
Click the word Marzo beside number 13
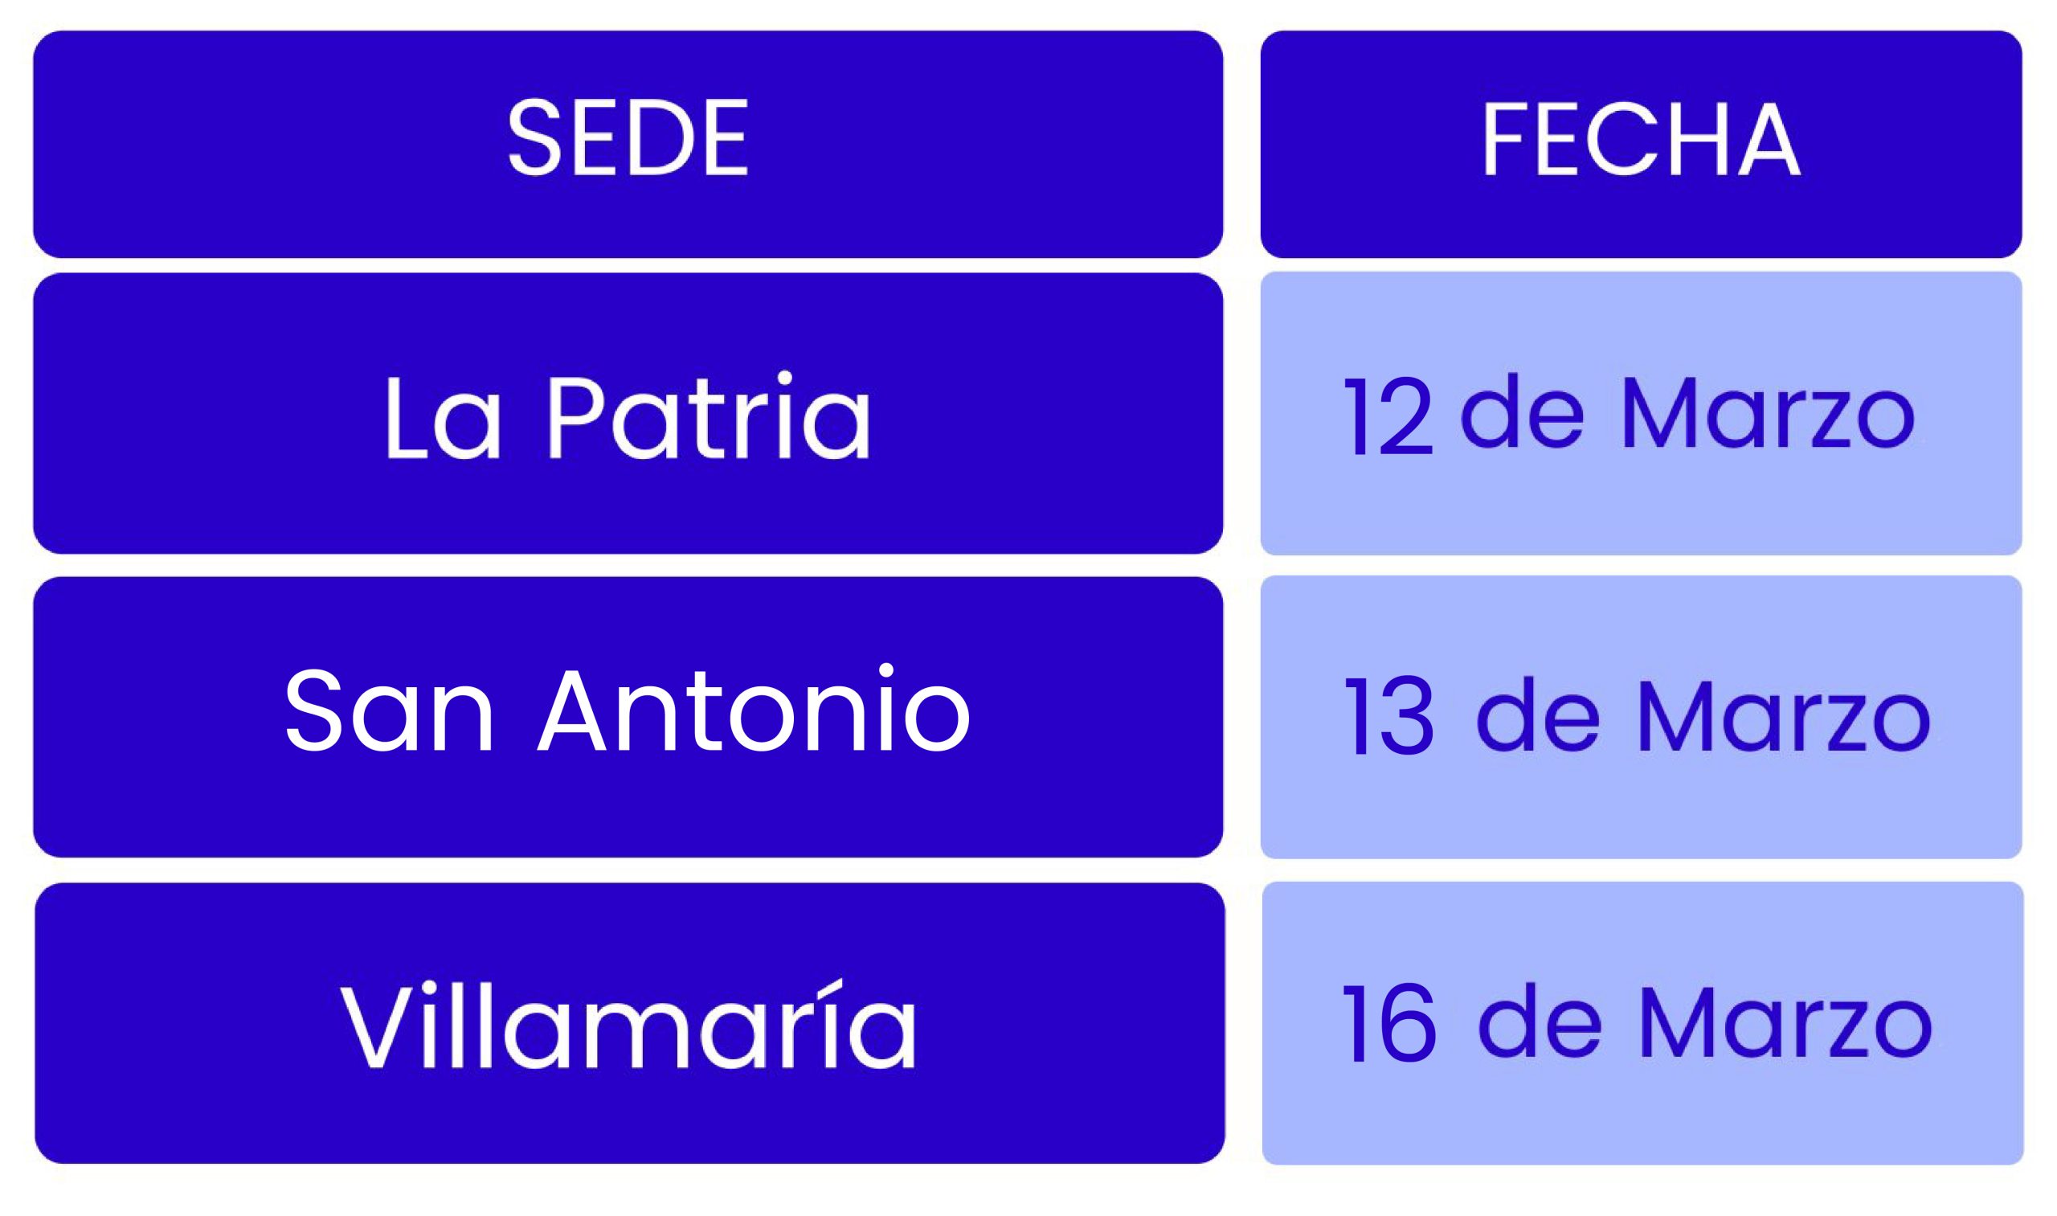pos(1783,715)
